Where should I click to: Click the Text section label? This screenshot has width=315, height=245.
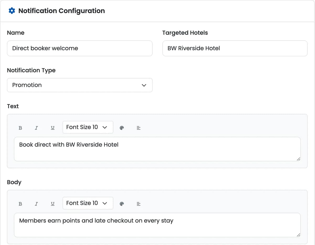click(13, 106)
